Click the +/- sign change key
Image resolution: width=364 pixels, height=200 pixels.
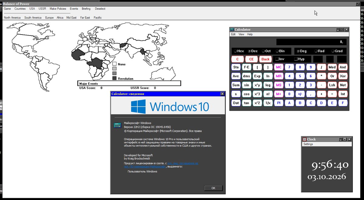(300, 94)
